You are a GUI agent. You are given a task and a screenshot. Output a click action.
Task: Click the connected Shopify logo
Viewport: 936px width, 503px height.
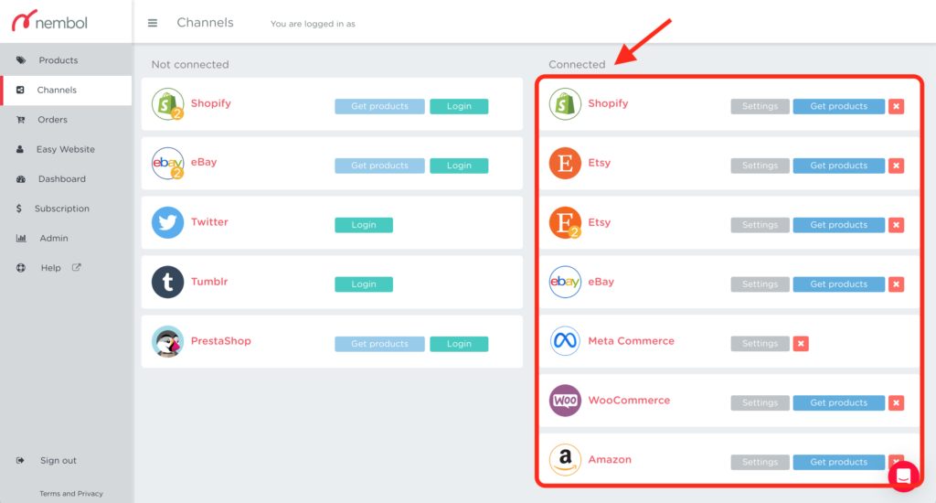tap(565, 104)
